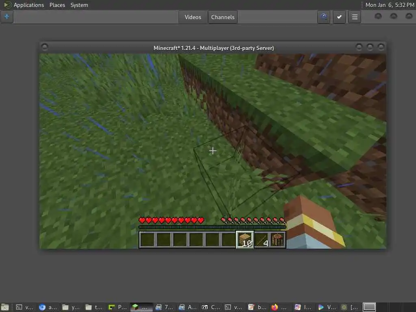The height and width of the screenshot is (312, 416).
Task: Open the 'V...' play-icon taskbar entry
Action: (x=327, y=307)
